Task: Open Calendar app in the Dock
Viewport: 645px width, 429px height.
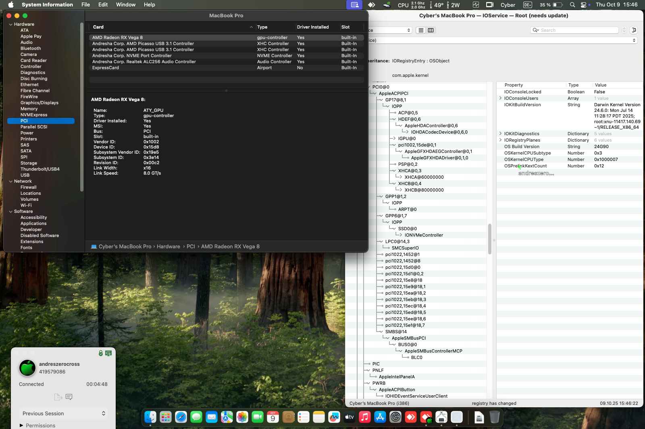Action: [x=273, y=417]
